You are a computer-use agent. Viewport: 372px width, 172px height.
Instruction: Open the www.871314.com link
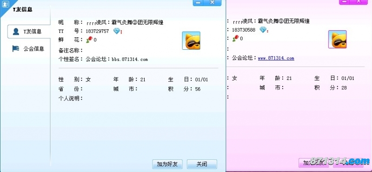point(276,58)
